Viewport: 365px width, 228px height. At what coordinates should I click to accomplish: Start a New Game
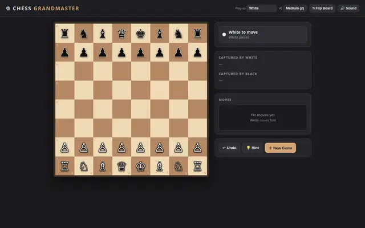coord(280,148)
